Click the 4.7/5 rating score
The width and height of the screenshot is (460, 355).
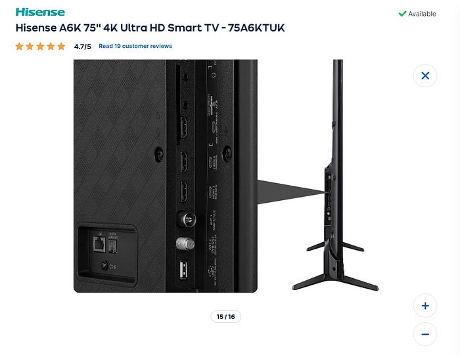tap(82, 47)
